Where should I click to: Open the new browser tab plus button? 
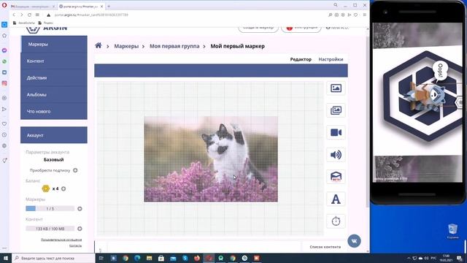(109, 6)
